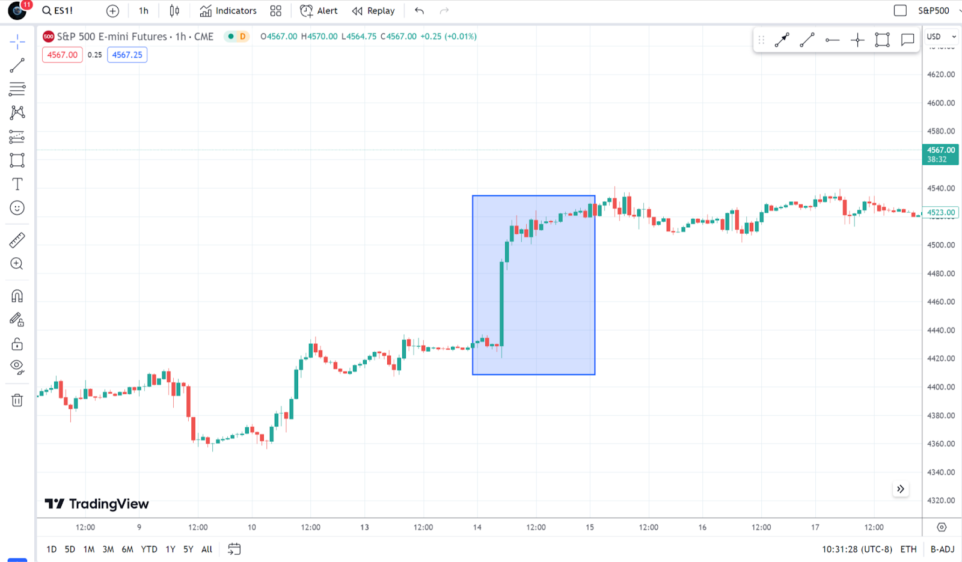Toggle magnet mode on
This screenshot has width=962, height=562.
click(x=17, y=296)
